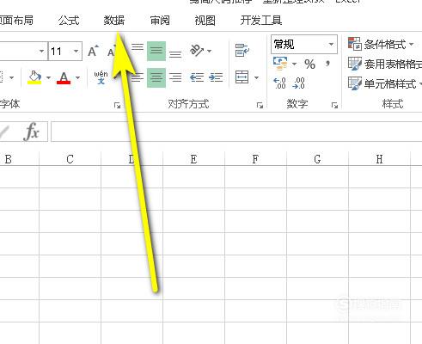The width and height of the screenshot is (422, 344).
Task: Switch to the 页面布局 tab
Action: (16, 21)
